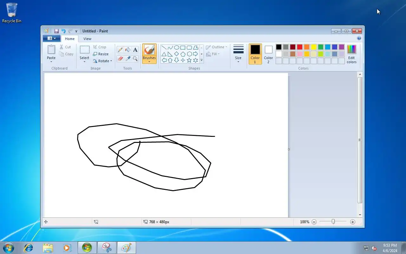The image size is (406, 254).
Task: Choose the Rounded rectangle shape
Action: point(189,48)
